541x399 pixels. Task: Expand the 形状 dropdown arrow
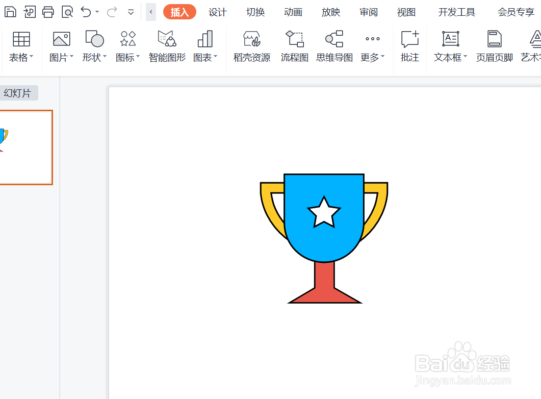(x=105, y=56)
